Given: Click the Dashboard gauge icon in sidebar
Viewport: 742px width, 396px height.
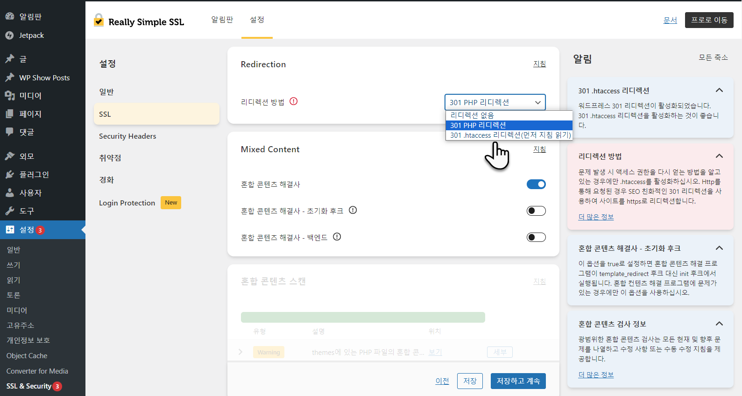Looking at the screenshot, I should pyautogui.click(x=10, y=16).
